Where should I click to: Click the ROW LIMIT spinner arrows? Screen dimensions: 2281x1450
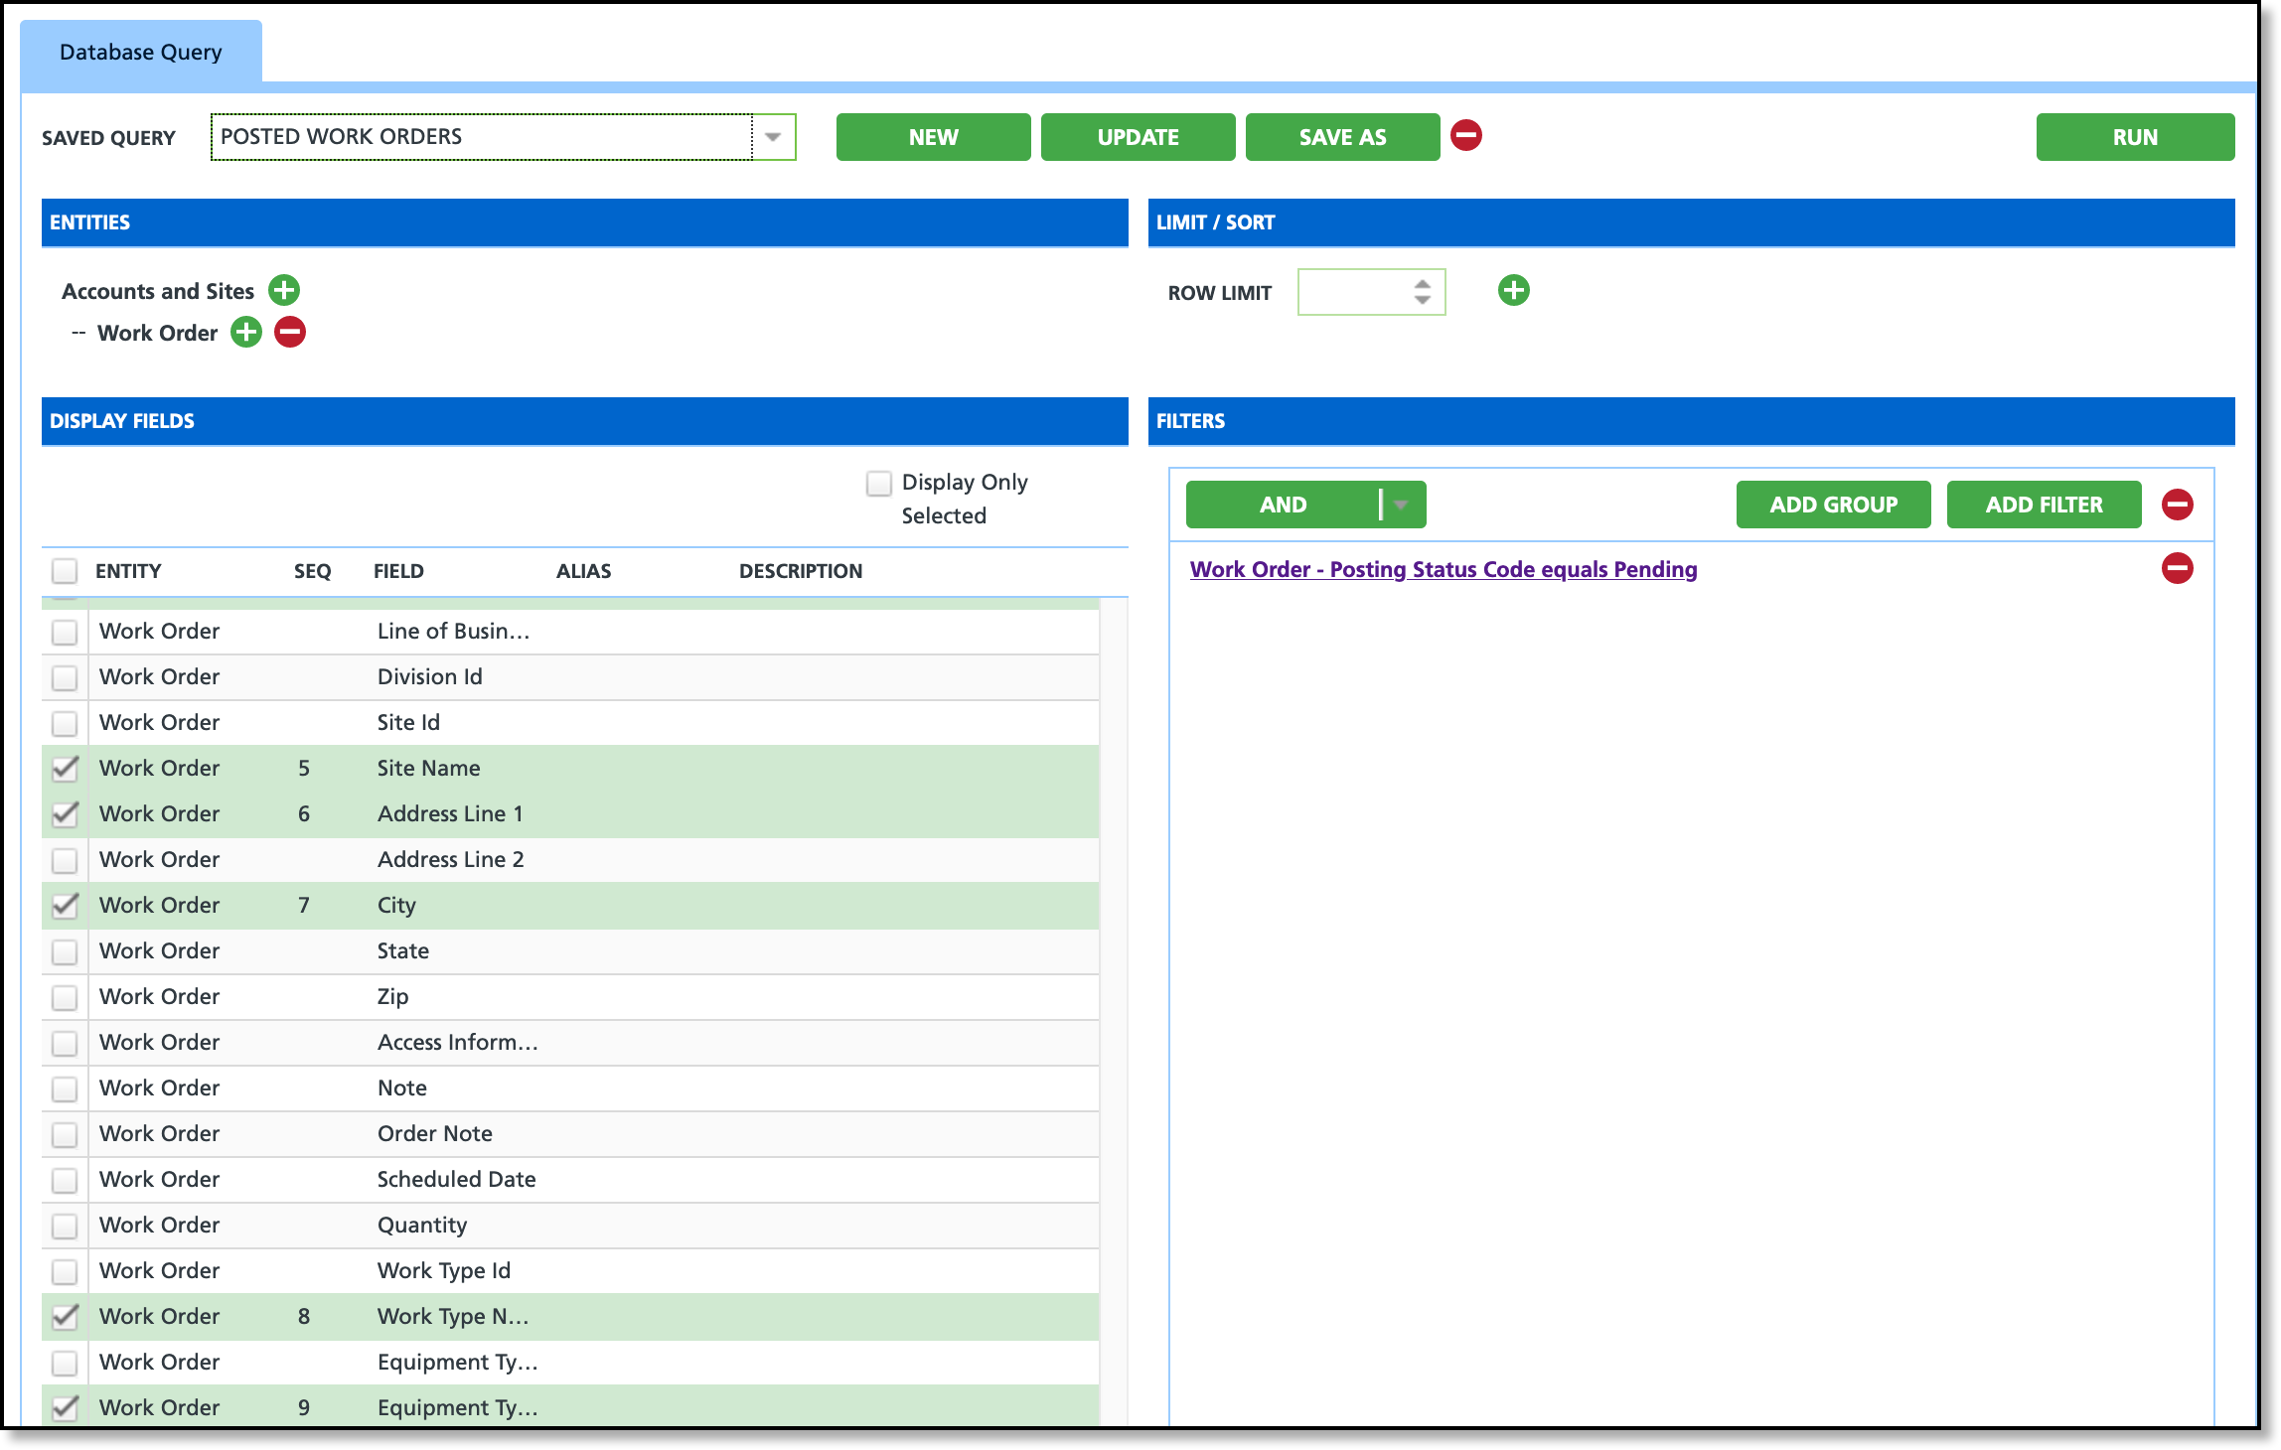click(x=1423, y=291)
